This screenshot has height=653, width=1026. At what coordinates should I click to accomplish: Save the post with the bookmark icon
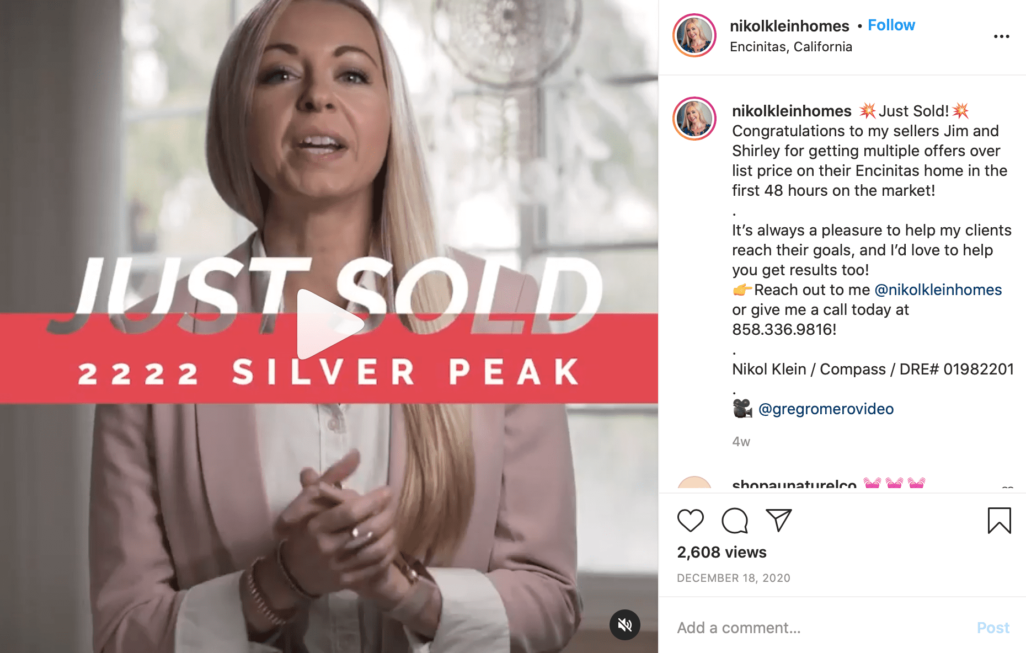pyautogui.click(x=999, y=521)
